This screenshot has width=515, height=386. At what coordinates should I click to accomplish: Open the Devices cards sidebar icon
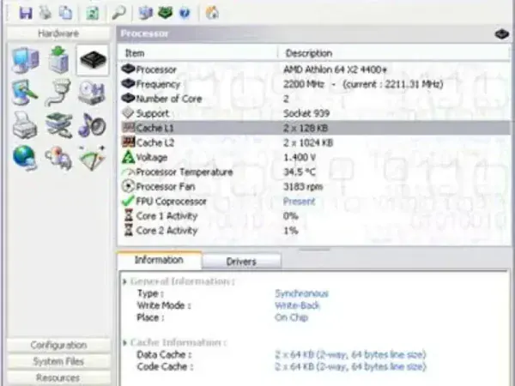point(58,125)
